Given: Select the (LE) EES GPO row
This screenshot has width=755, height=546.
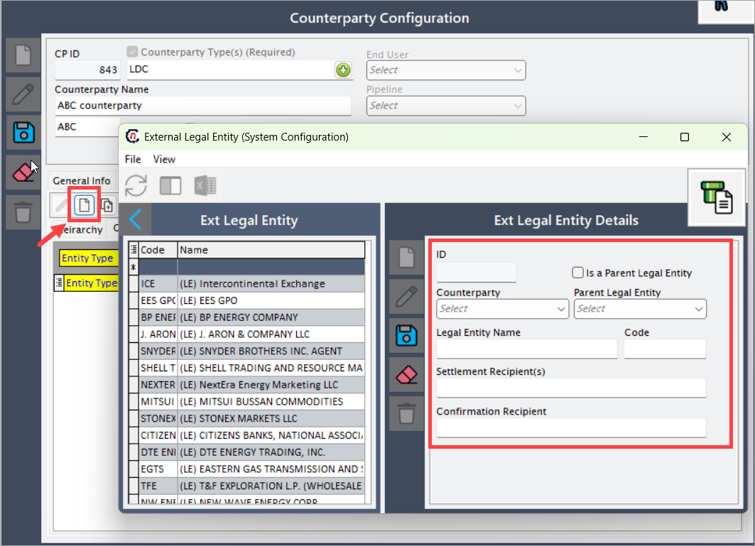Looking at the screenshot, I should point(246,300).
